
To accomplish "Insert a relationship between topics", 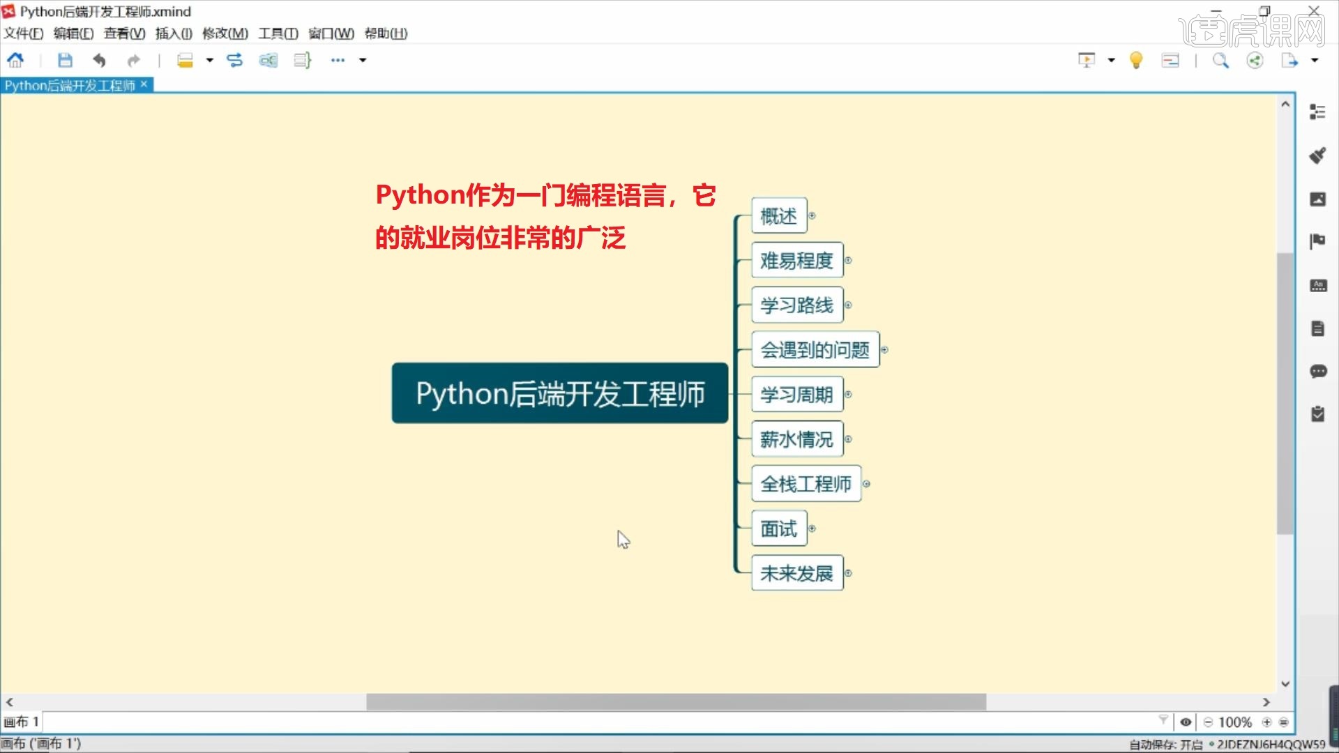I will click(x=234, y=60).
